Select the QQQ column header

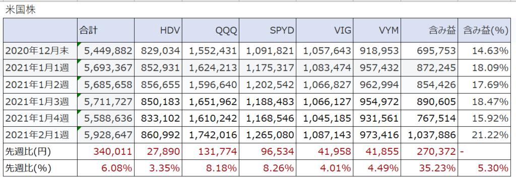point(211,31)
